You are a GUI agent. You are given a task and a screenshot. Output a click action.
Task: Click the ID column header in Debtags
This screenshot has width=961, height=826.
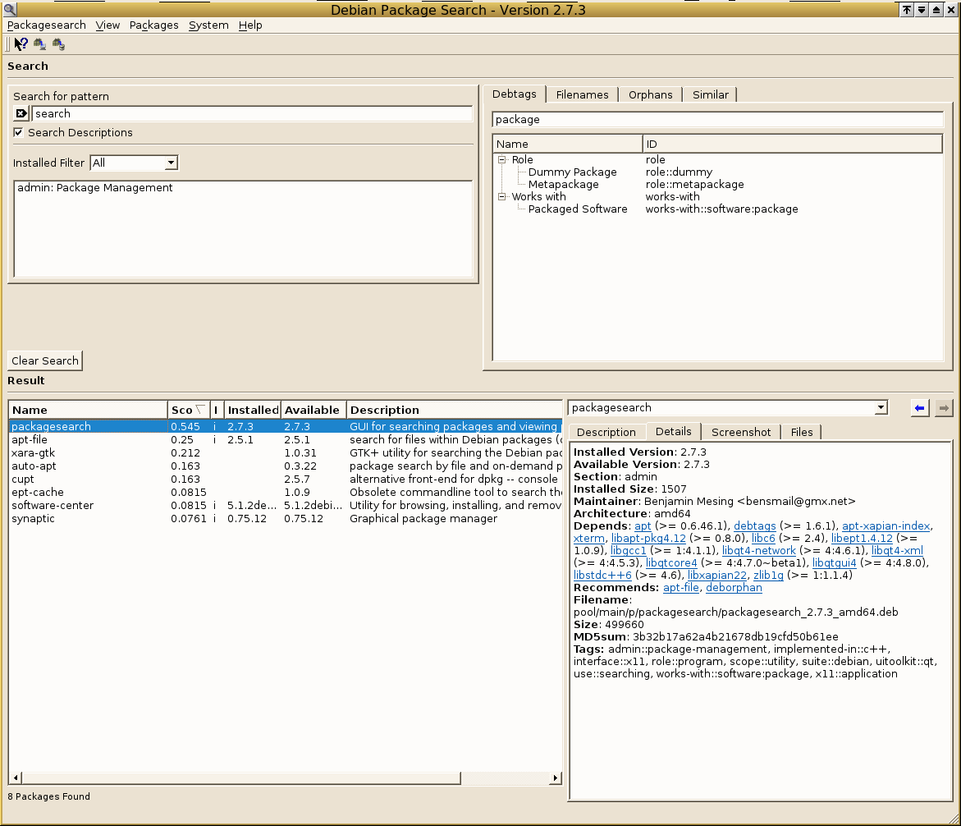pyautogui.click(x=792, y=145)
